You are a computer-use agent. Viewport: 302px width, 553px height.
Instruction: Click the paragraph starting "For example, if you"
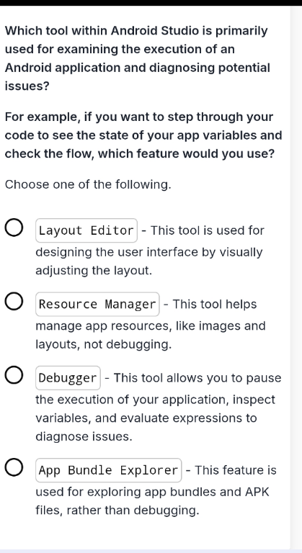143,135
